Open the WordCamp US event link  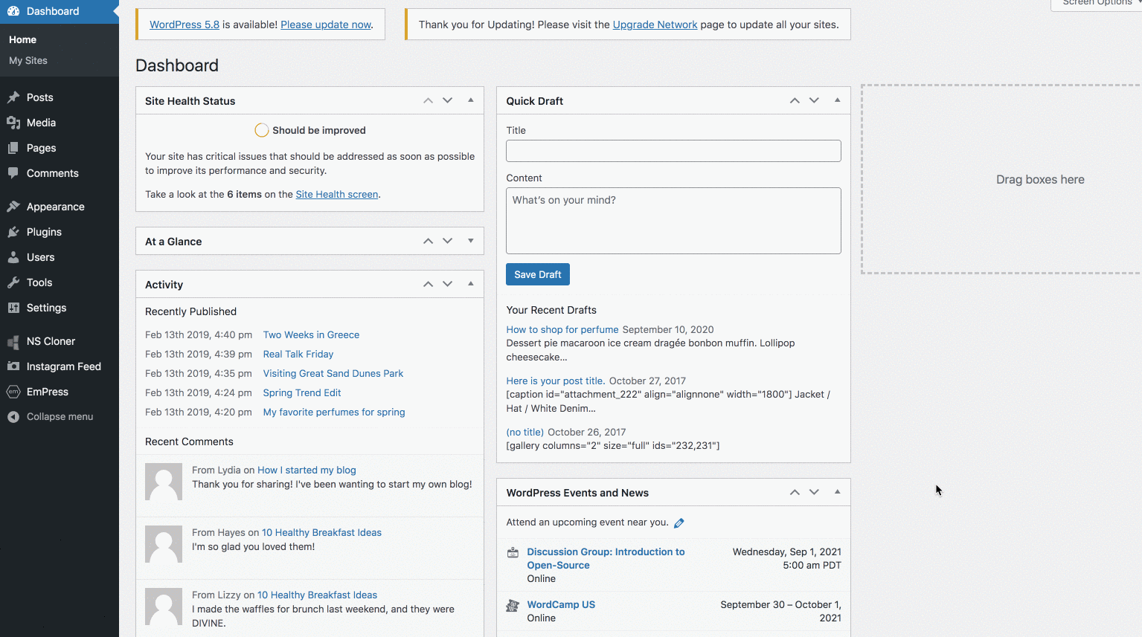click(561, 604)
